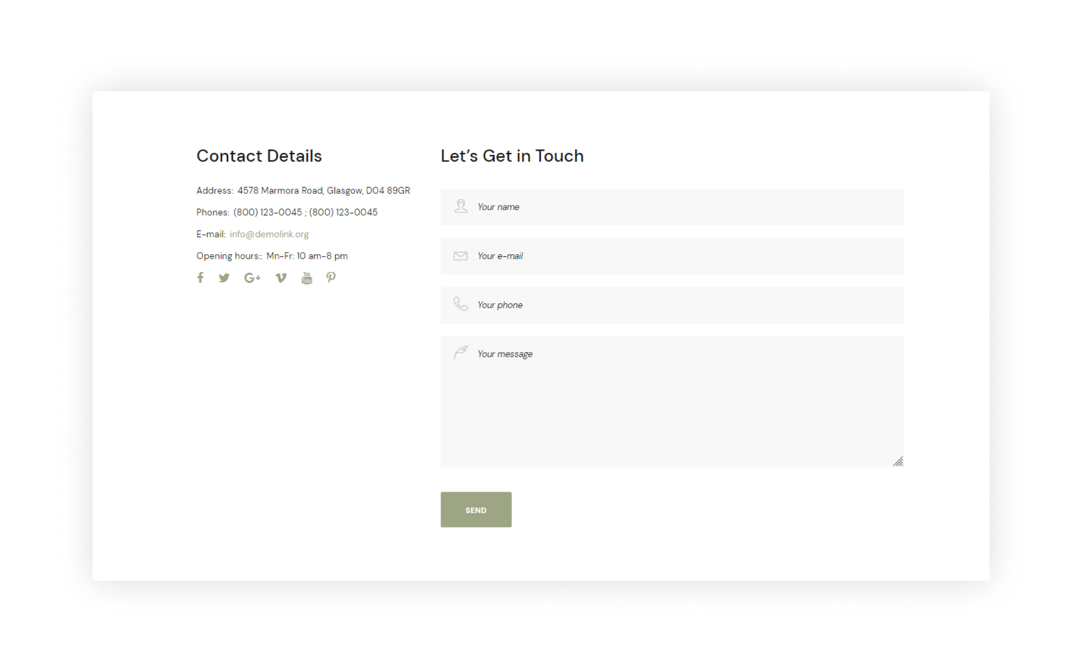The image size is (1082, 672).
Task: Click the handset icon in phone field
Action: [x=461, y=304]
